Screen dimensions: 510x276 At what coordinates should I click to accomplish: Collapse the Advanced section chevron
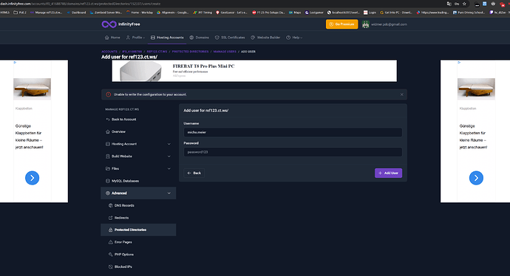tap(169, 193)
